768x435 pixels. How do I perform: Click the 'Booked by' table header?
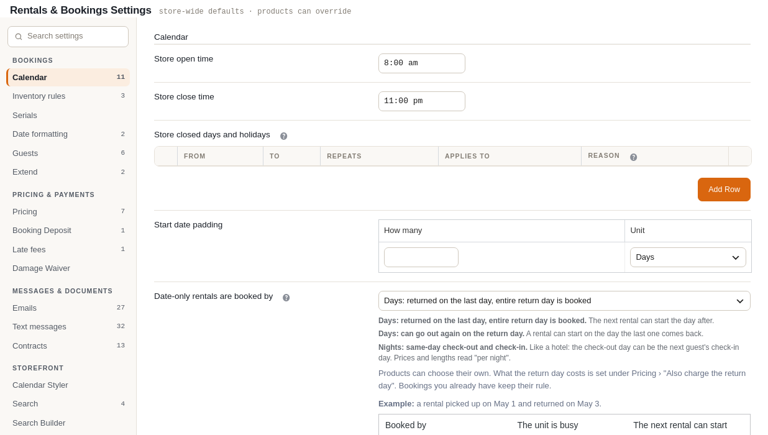pos(406,425)
